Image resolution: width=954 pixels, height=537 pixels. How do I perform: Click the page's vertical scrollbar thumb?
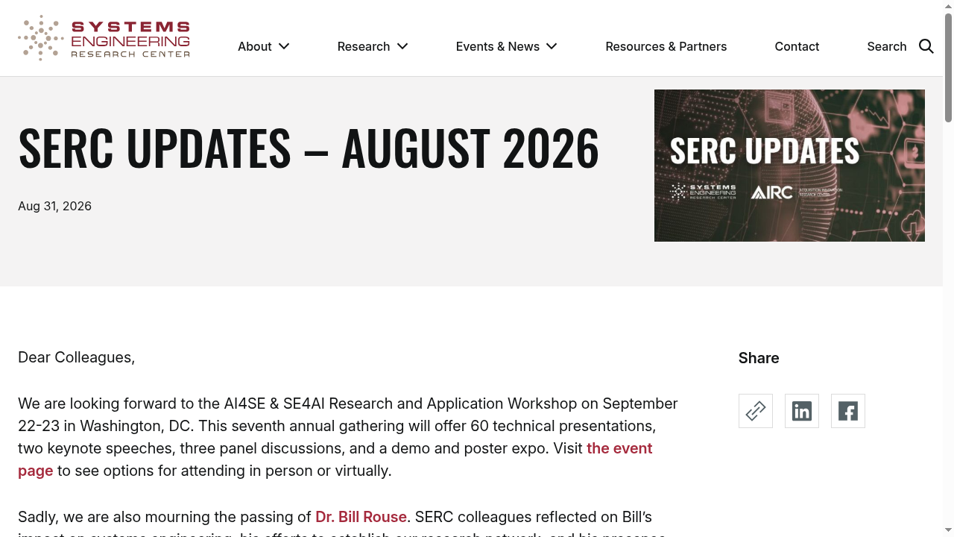pos(948,67)
